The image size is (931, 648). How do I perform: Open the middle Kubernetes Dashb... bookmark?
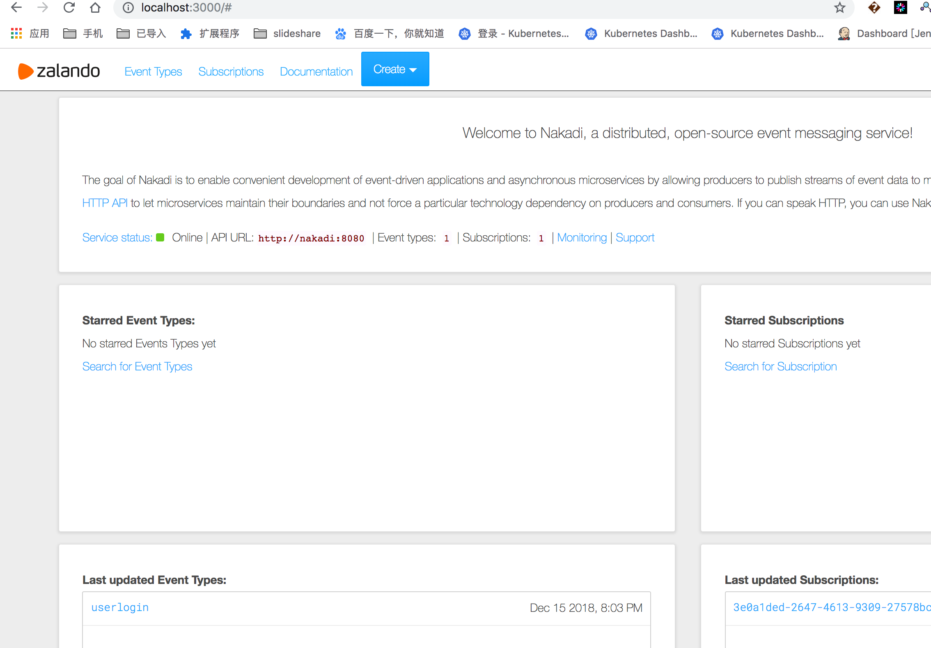(x=641, y=33)
